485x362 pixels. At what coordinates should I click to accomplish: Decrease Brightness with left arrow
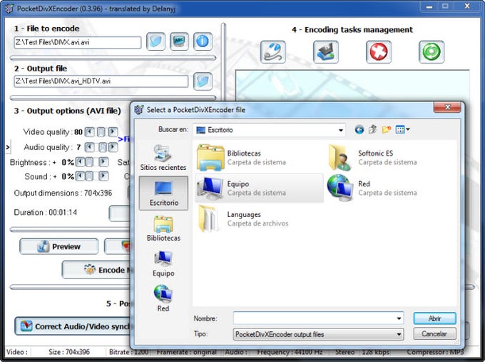click(80, 162)
